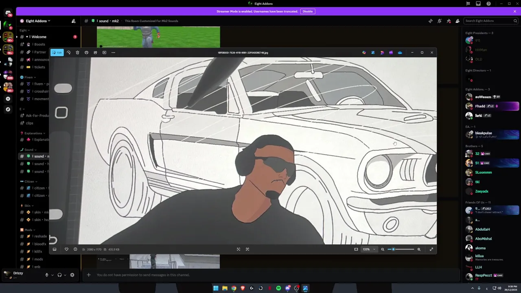Click the invite people icon beside Eight Addons

pos(73,21)
